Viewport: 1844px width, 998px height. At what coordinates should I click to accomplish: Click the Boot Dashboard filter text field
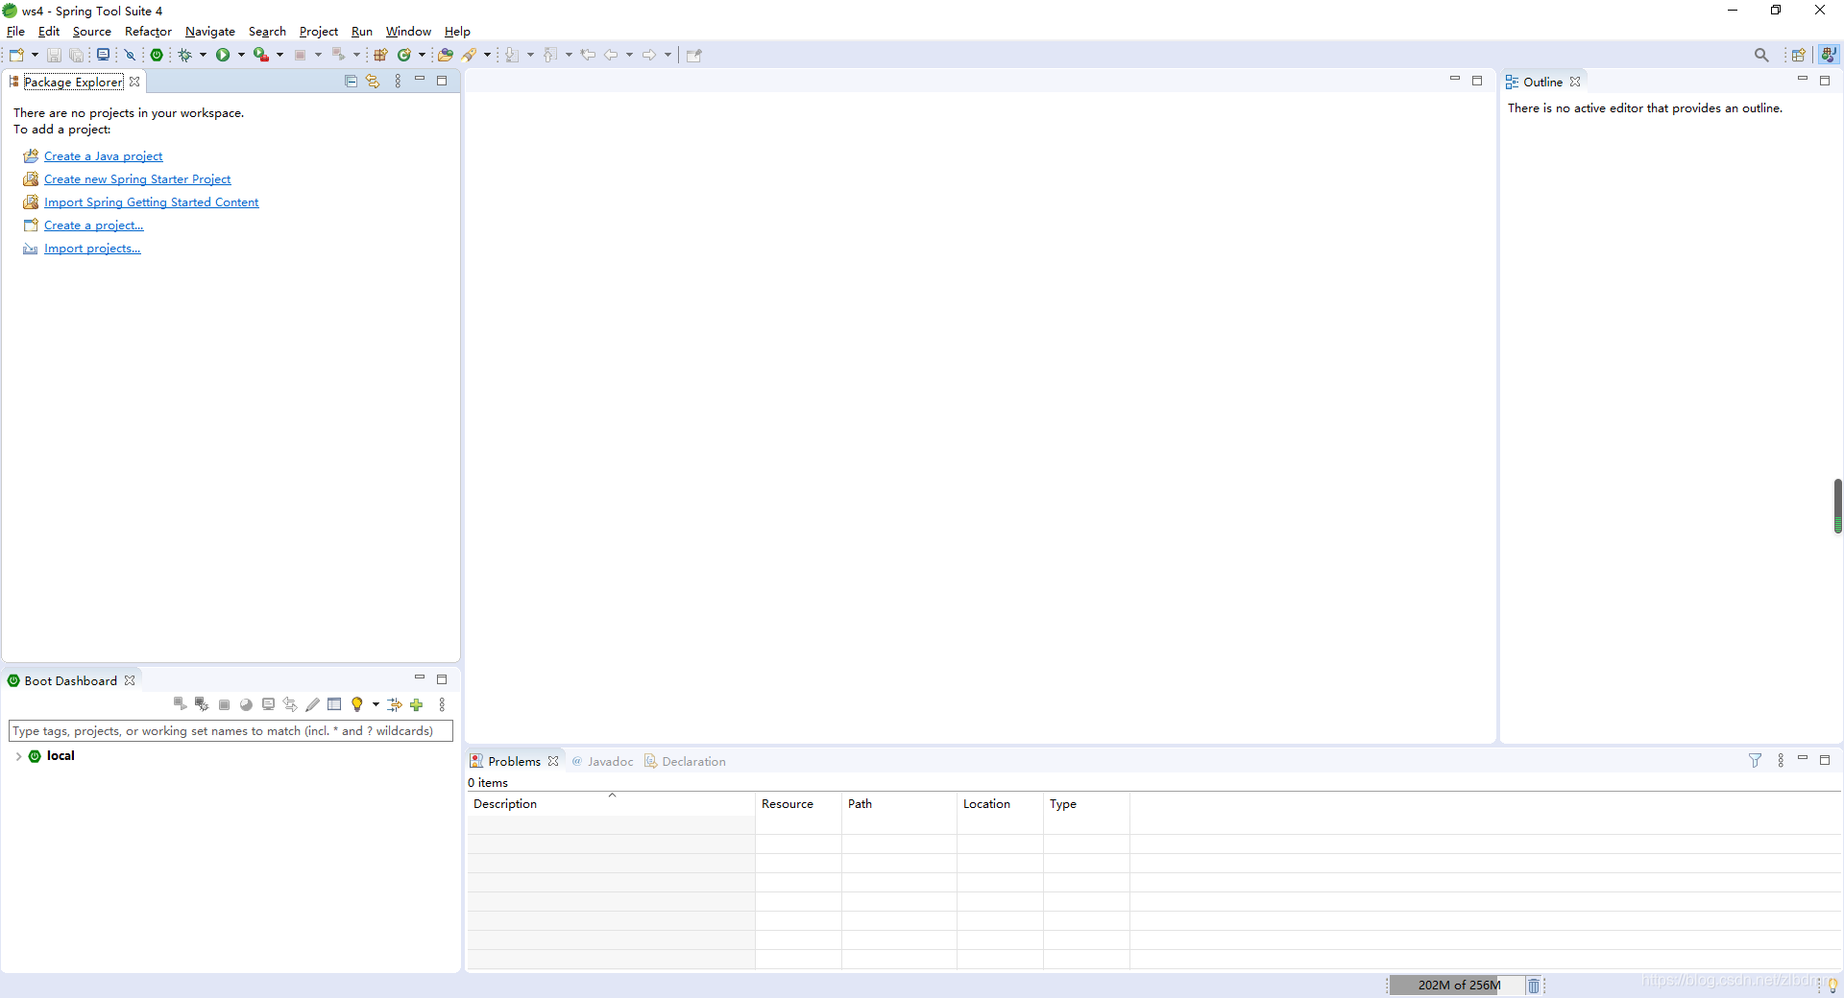point(230,731)
